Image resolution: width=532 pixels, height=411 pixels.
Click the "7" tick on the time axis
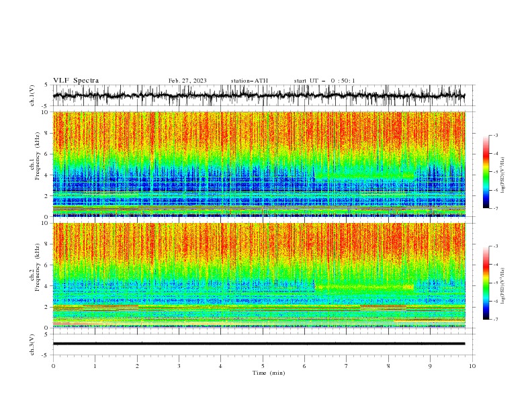pos(347,366)
